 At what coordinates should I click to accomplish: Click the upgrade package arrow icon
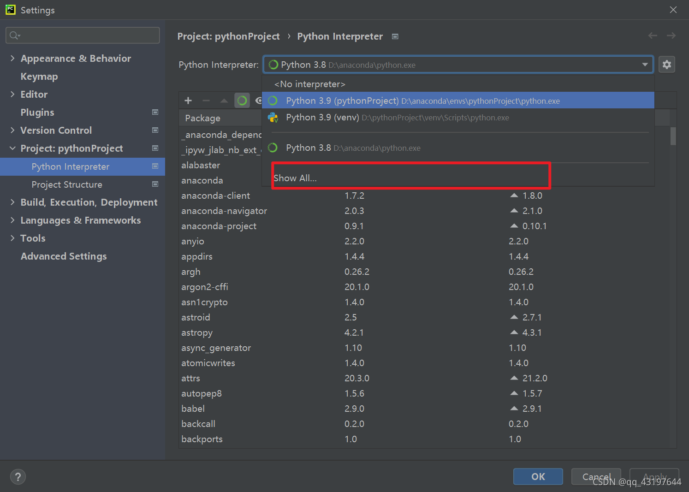click(224, 101)
